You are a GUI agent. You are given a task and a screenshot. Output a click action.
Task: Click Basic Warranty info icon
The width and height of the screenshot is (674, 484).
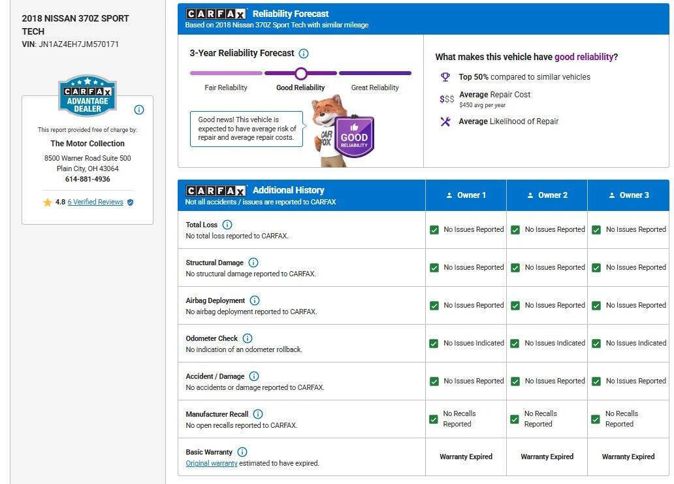coord(242,452)
